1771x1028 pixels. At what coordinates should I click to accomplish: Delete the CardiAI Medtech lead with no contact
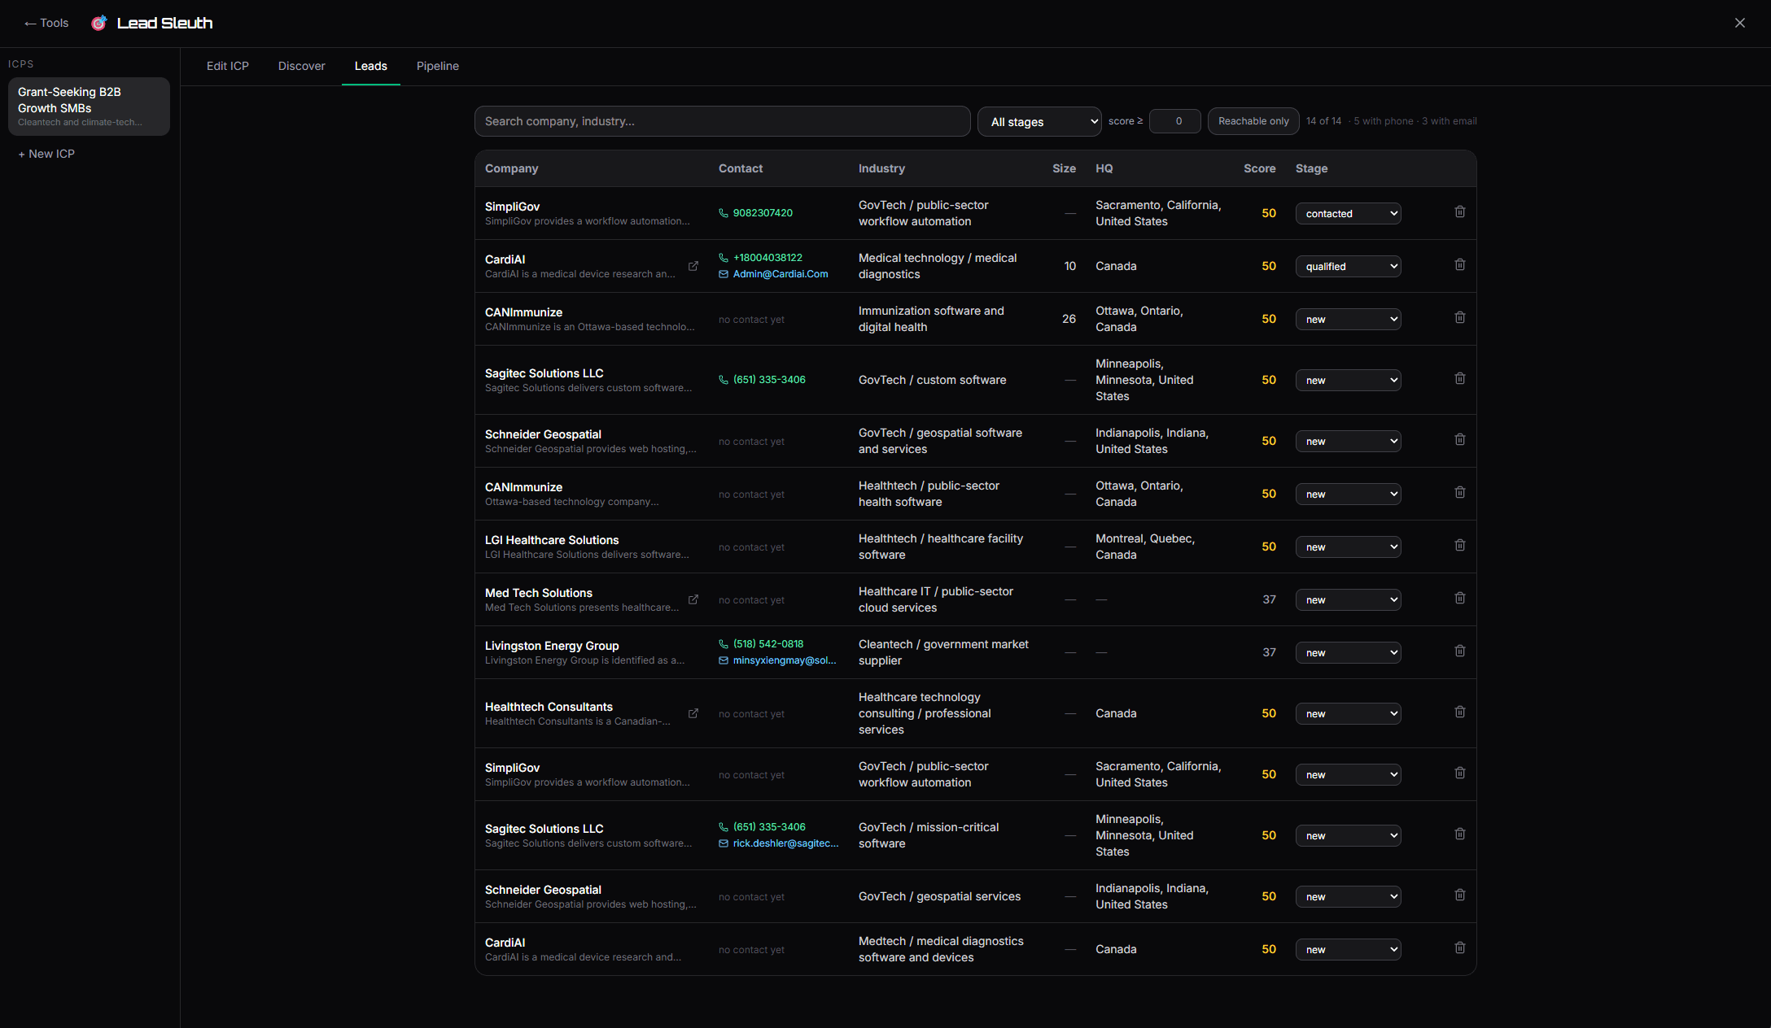tap(1460, 948)
